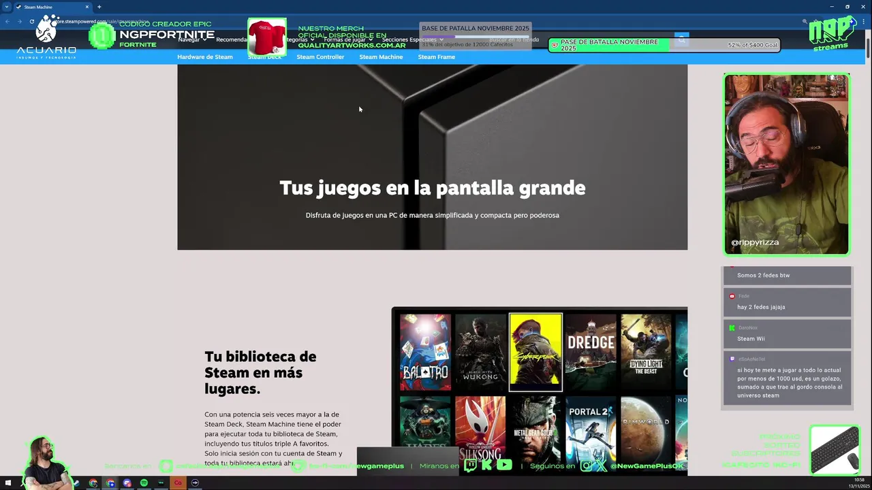Open the Dredge game cover
The height and width of the screenshot is (490, 872).
pos(591,352)
